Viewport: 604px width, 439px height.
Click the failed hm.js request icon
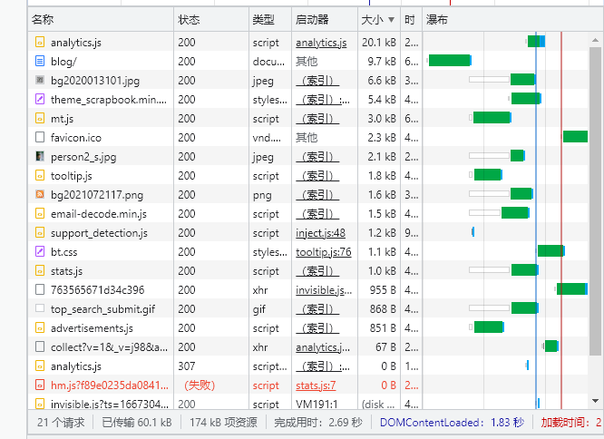(x=39, y=385)
